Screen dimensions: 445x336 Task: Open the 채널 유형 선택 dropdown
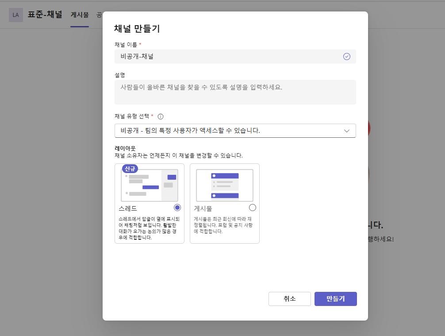point(235,131)
